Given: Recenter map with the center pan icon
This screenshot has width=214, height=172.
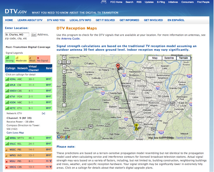Looking at the screenshot, I should [64, 62].
